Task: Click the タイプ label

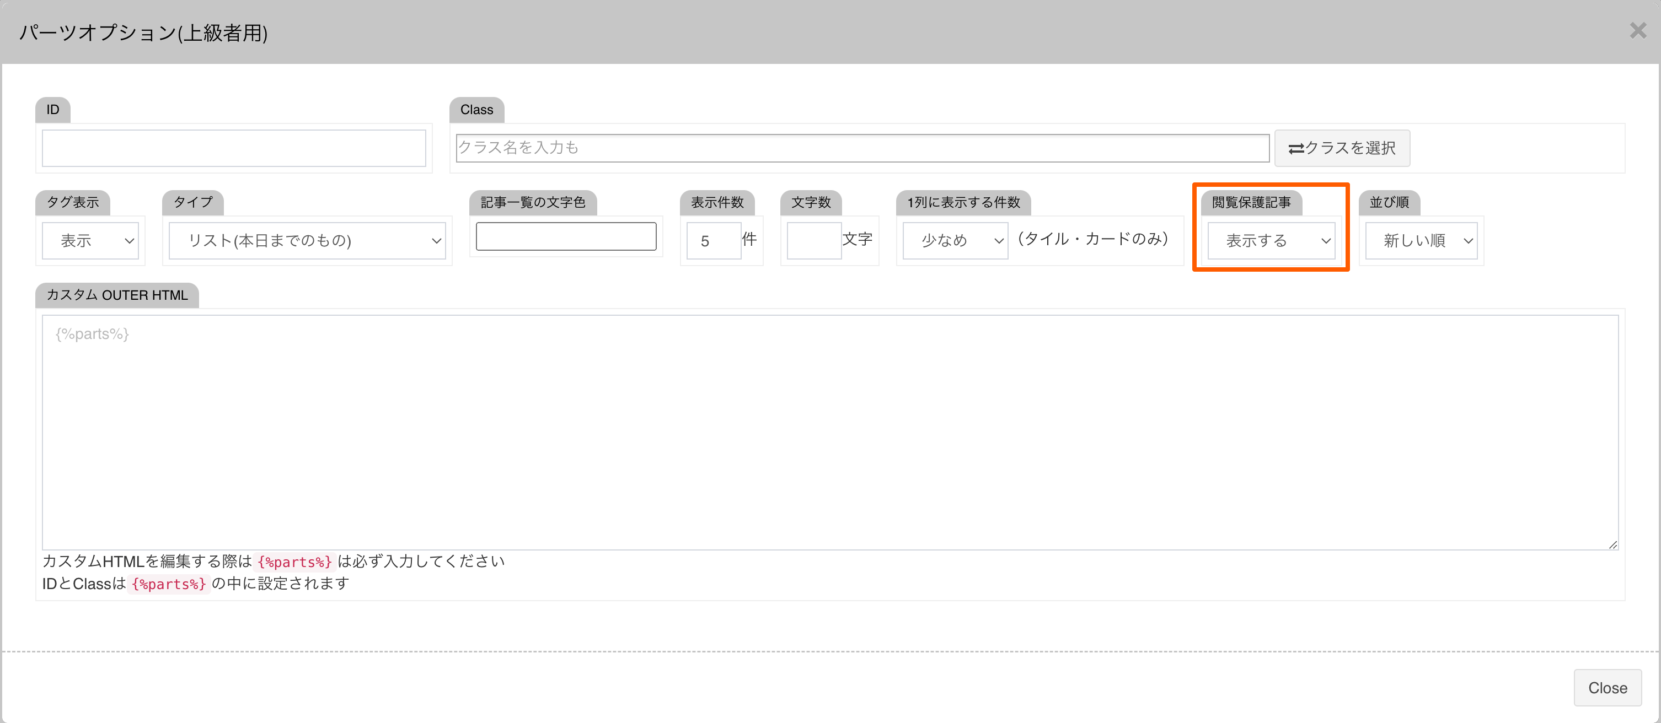Action: (193, 202)
